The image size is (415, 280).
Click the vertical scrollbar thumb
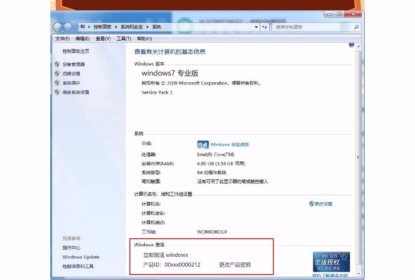(x=359, y=157)
